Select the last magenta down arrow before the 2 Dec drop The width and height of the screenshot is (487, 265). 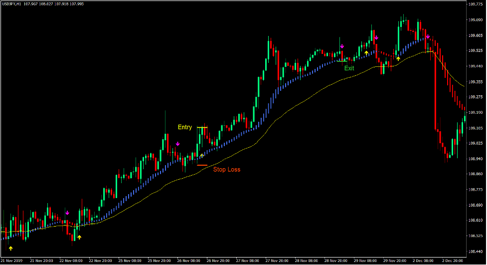point(428,36)
